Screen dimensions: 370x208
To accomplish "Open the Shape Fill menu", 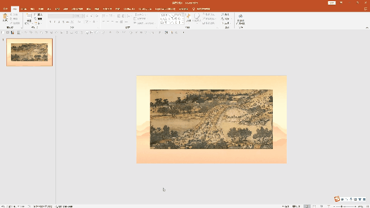I will click(209, 14).
